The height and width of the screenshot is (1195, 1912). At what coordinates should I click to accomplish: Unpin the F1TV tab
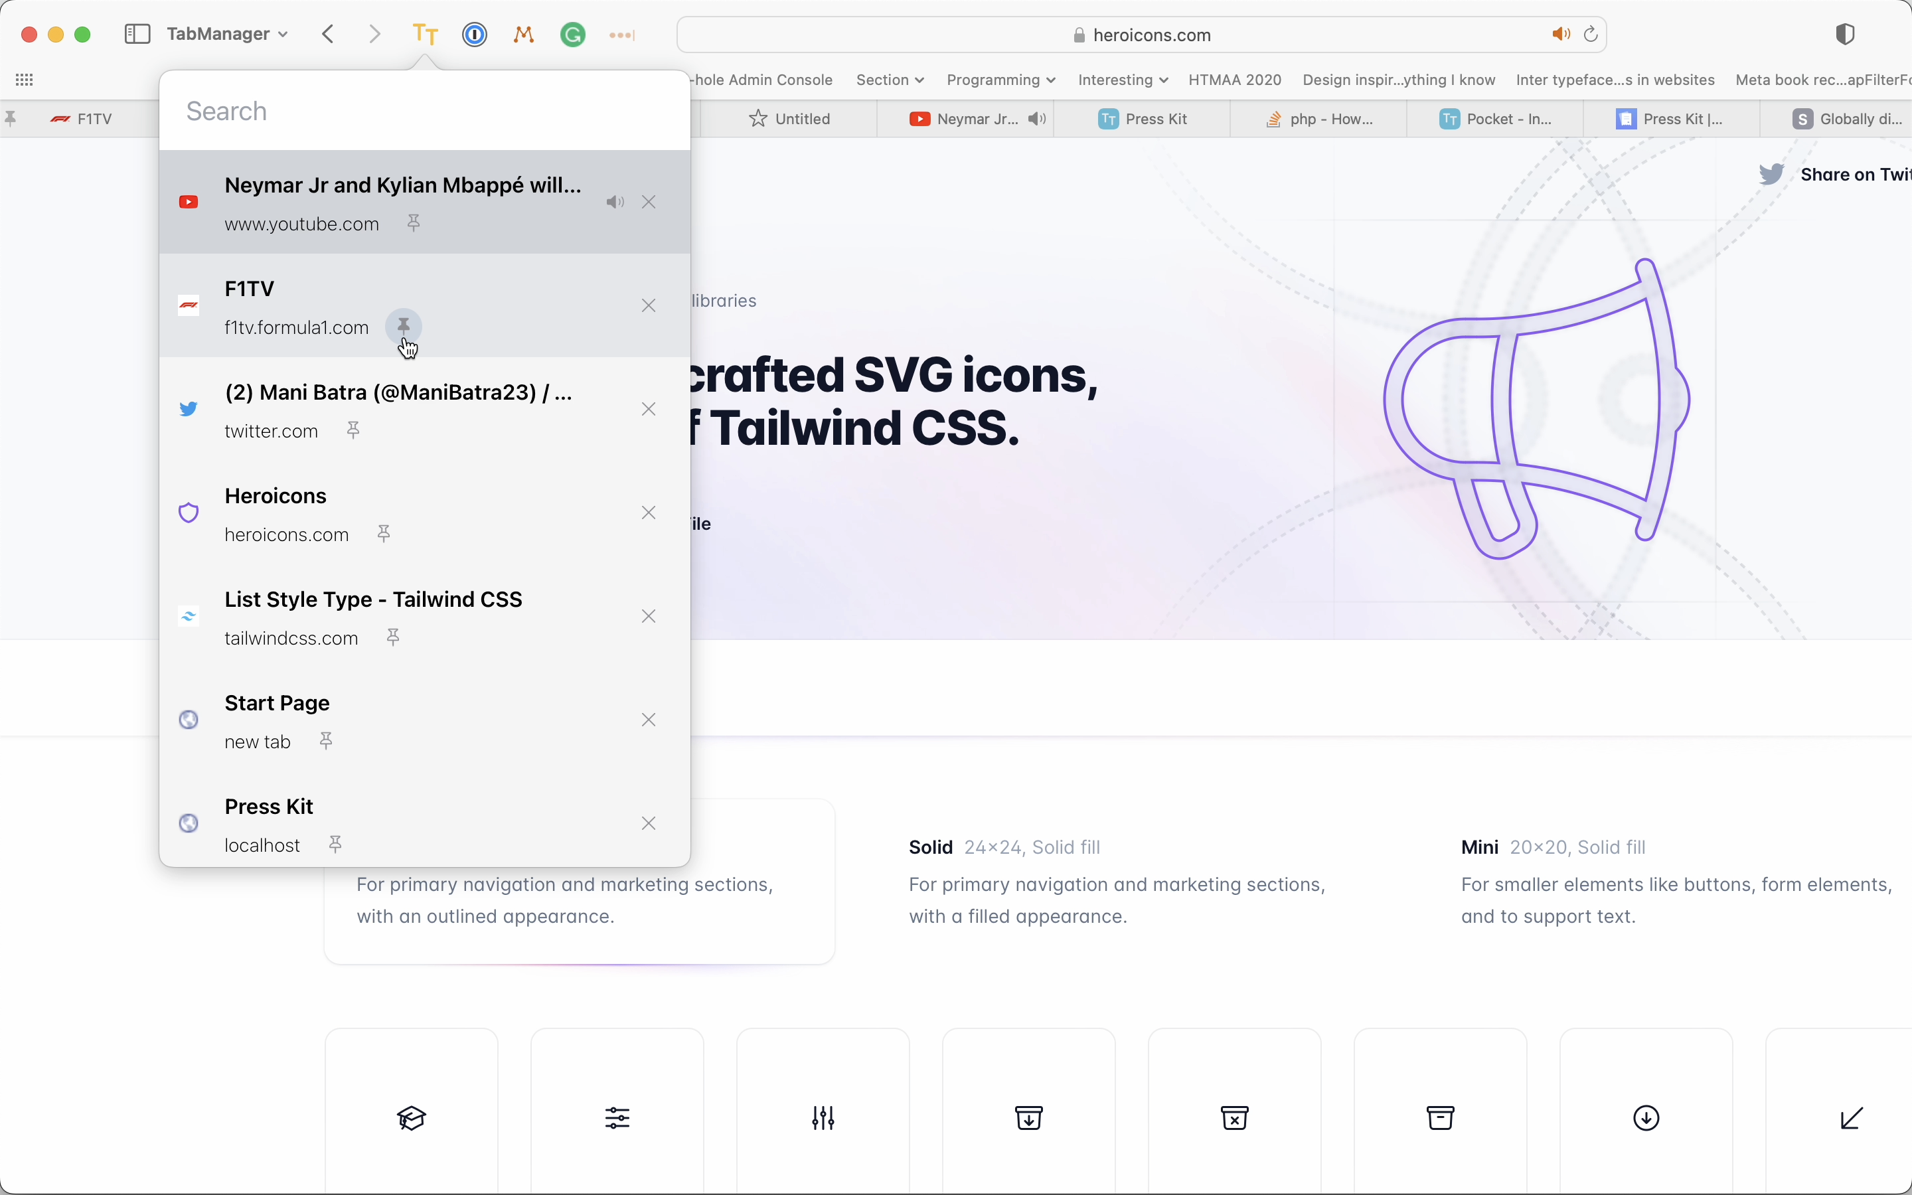click(404, 327)
